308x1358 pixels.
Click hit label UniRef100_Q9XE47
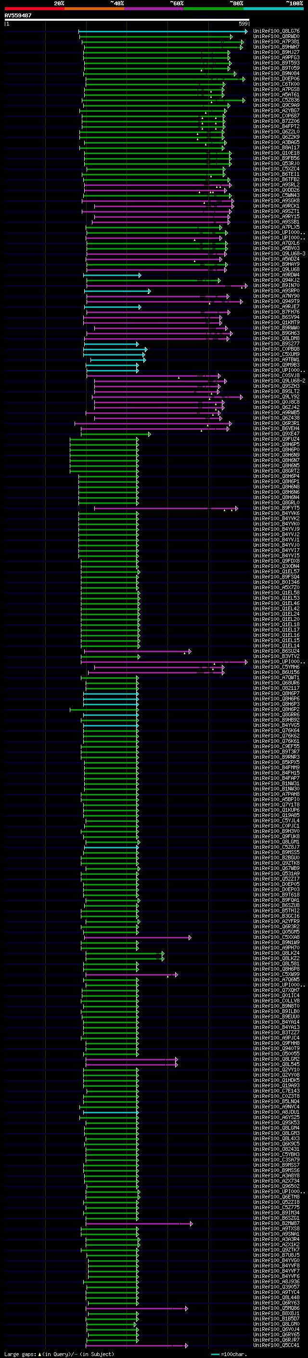tap(276, 434)
